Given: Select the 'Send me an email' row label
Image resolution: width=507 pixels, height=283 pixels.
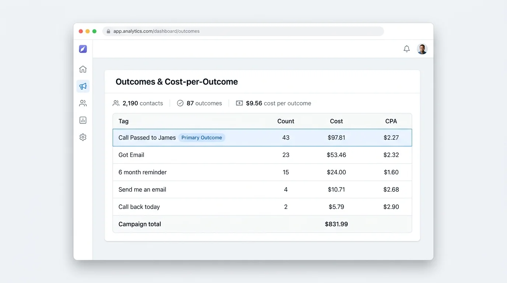Looking at the screenshot, I should click(x=142, y=189).
